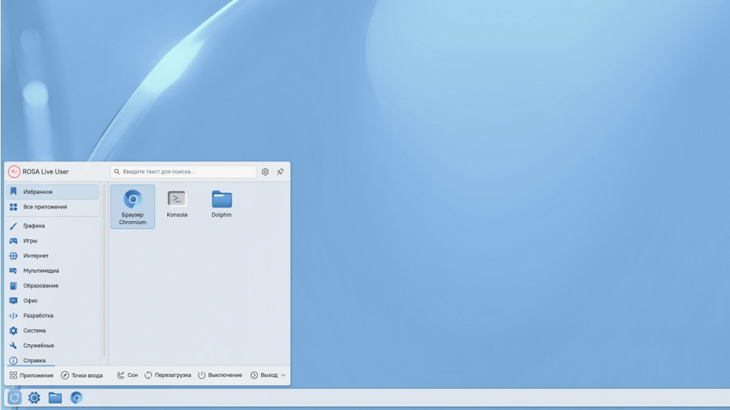This screenshot has width=730, height=410.
Task: Click the ROSA Live User avatar
Action: coord(14,171)
